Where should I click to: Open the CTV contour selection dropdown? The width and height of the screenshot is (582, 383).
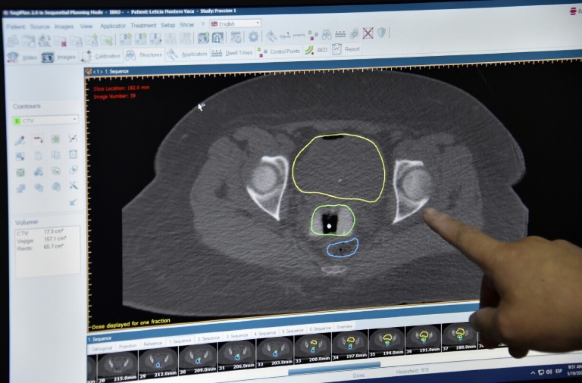75,120
